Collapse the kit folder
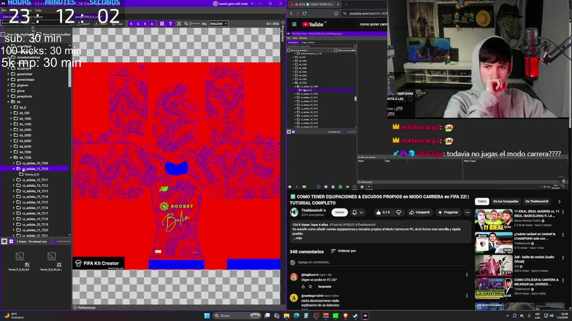 pyautogui.click(x=8, y=102)
